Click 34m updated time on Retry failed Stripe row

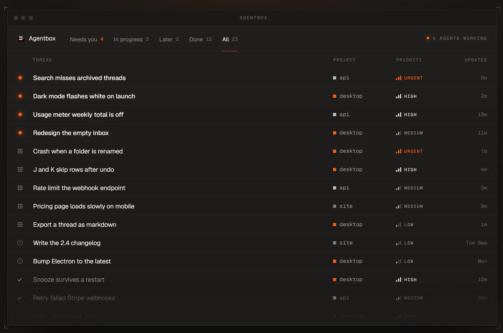point(482,298)
